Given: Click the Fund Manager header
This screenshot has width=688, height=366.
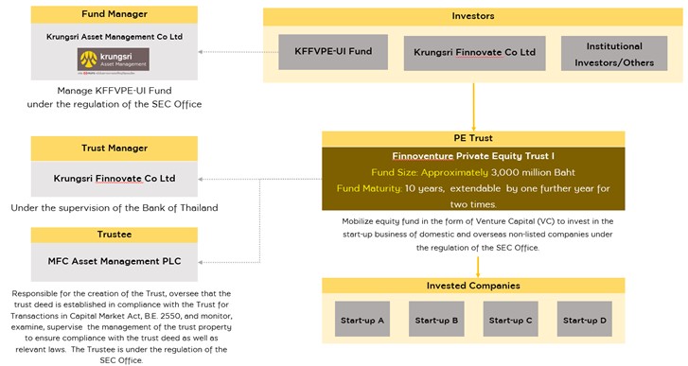Looking at the screenshot, I should (x=115, y=14).
